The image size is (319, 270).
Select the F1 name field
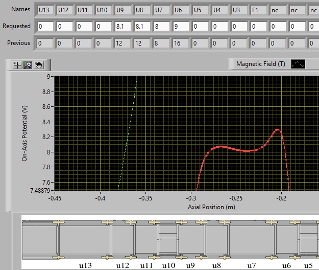click(x=259, y=10)
